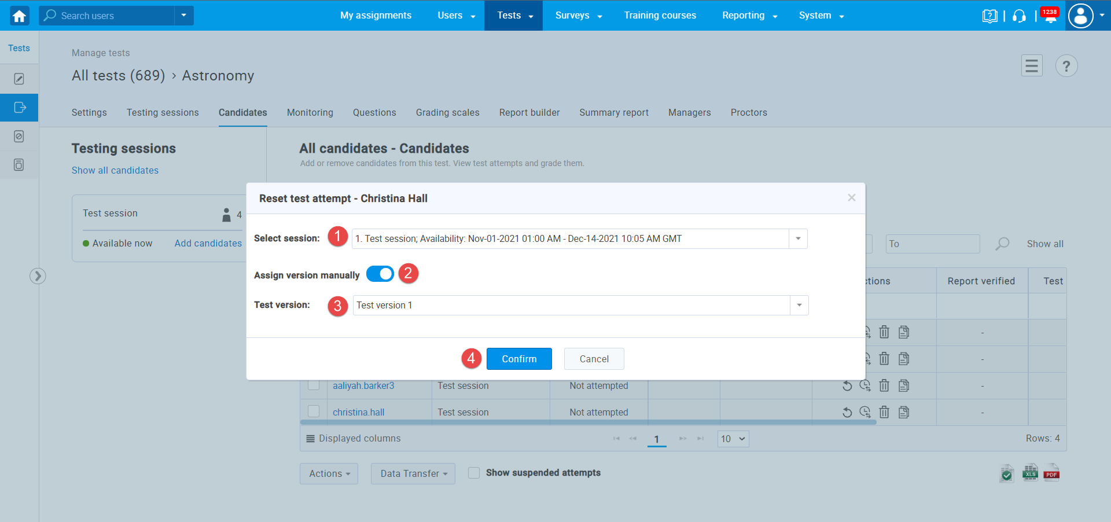Contact support via the headset icon
Screen dimensions: 1111x522
pos(1019,16)
